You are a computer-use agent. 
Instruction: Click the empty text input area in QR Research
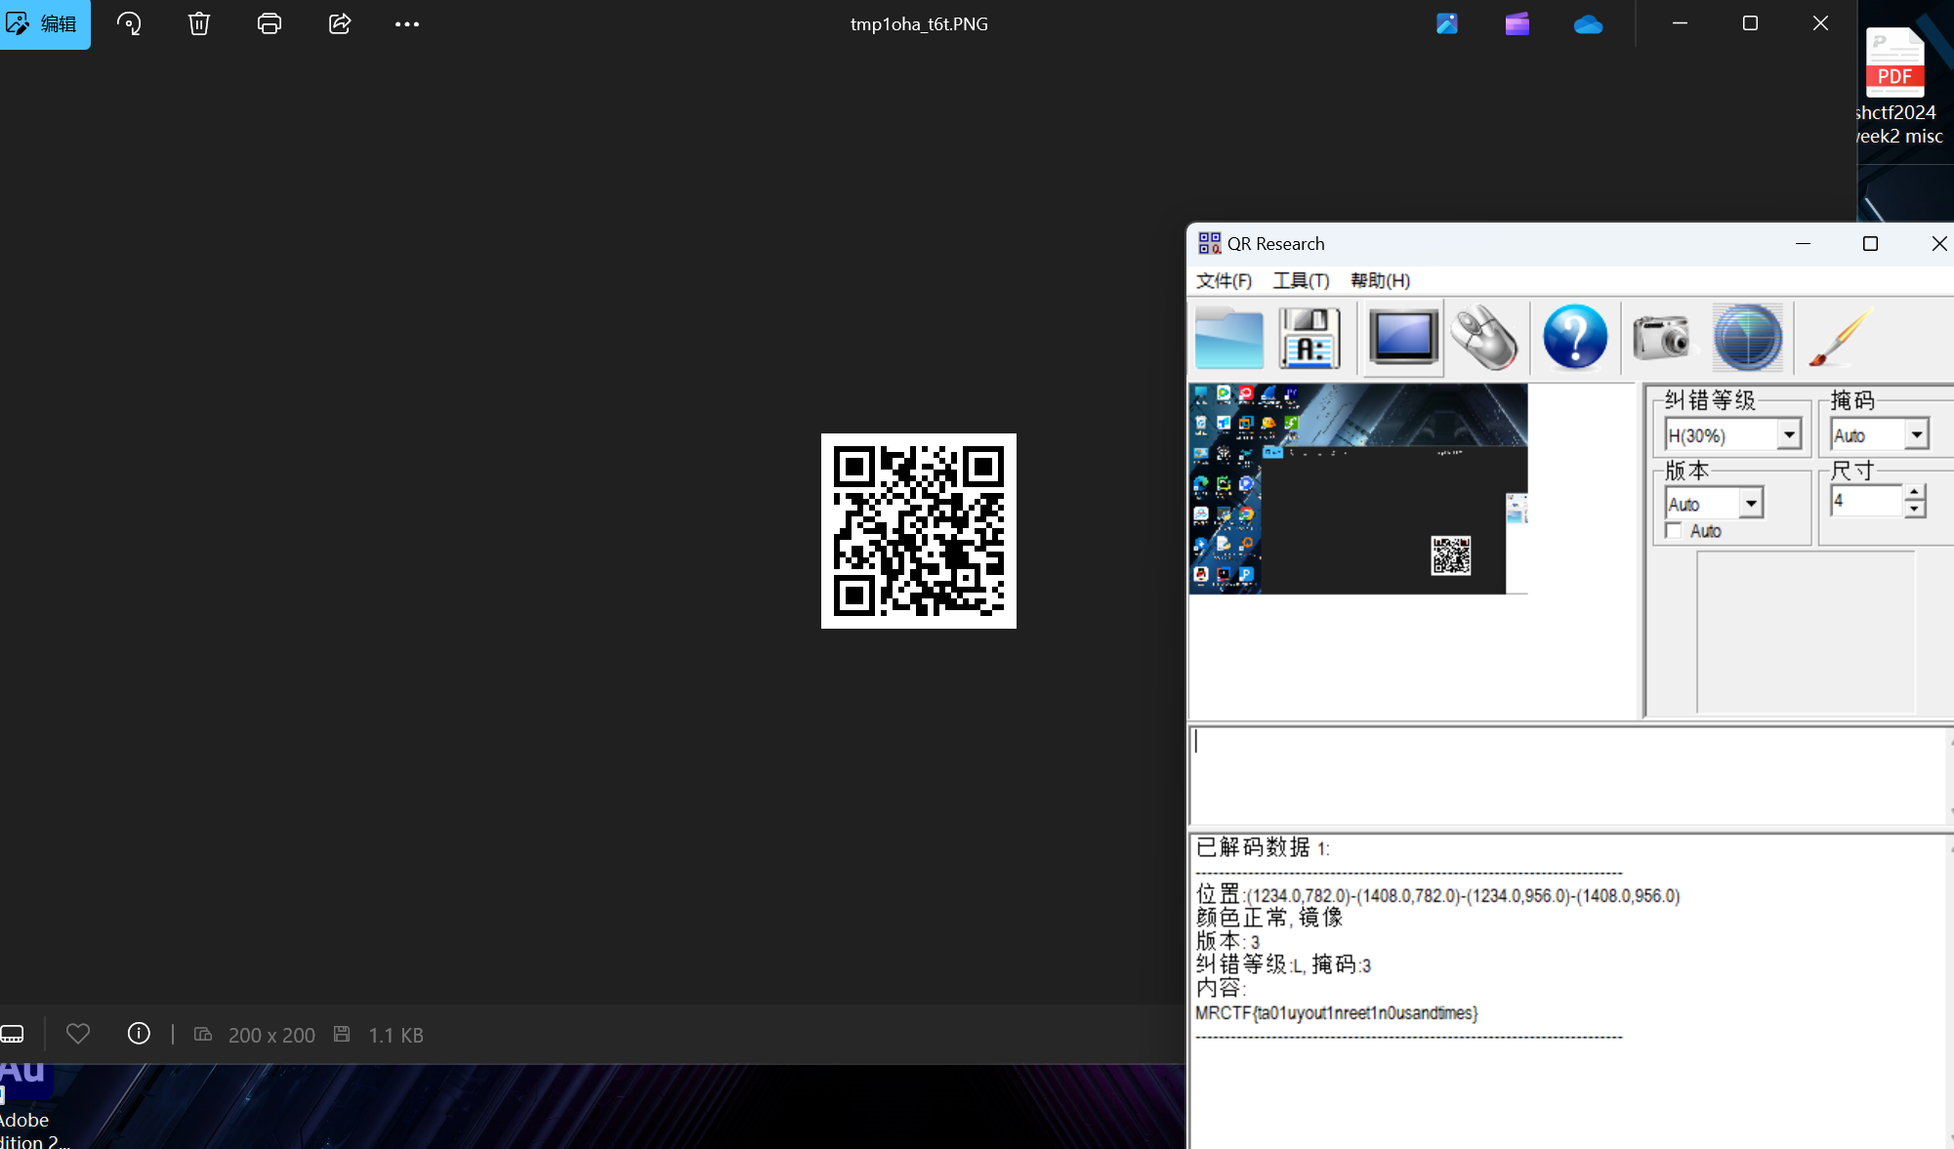pyautogui.click(x=1569, y=776)
